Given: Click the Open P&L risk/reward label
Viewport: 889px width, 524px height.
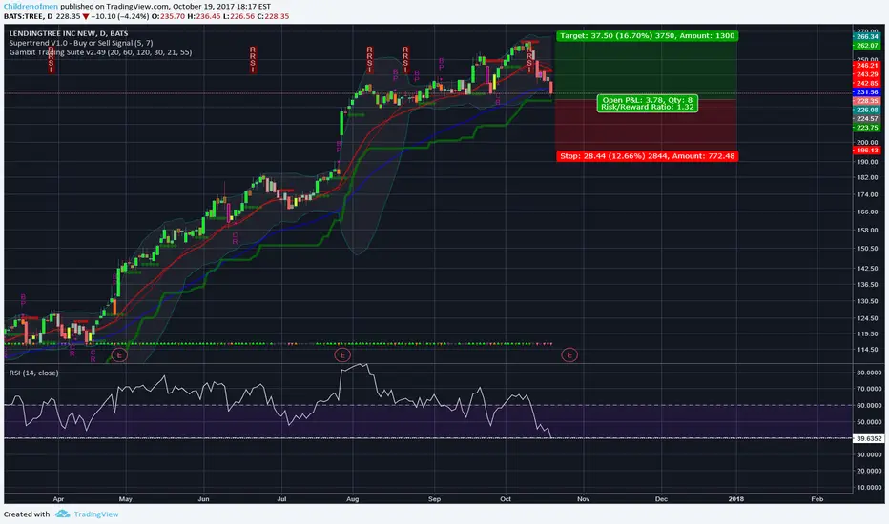Looking at the screenshot, I should pos(647,103).
